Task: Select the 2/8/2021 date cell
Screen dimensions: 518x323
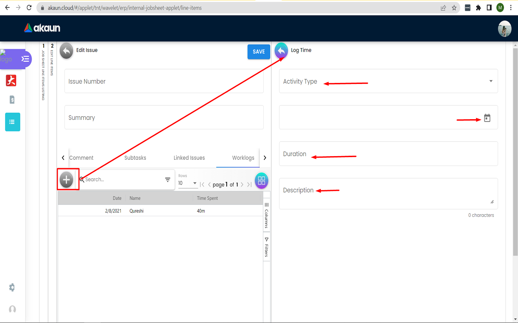Action: coord(113,211)
